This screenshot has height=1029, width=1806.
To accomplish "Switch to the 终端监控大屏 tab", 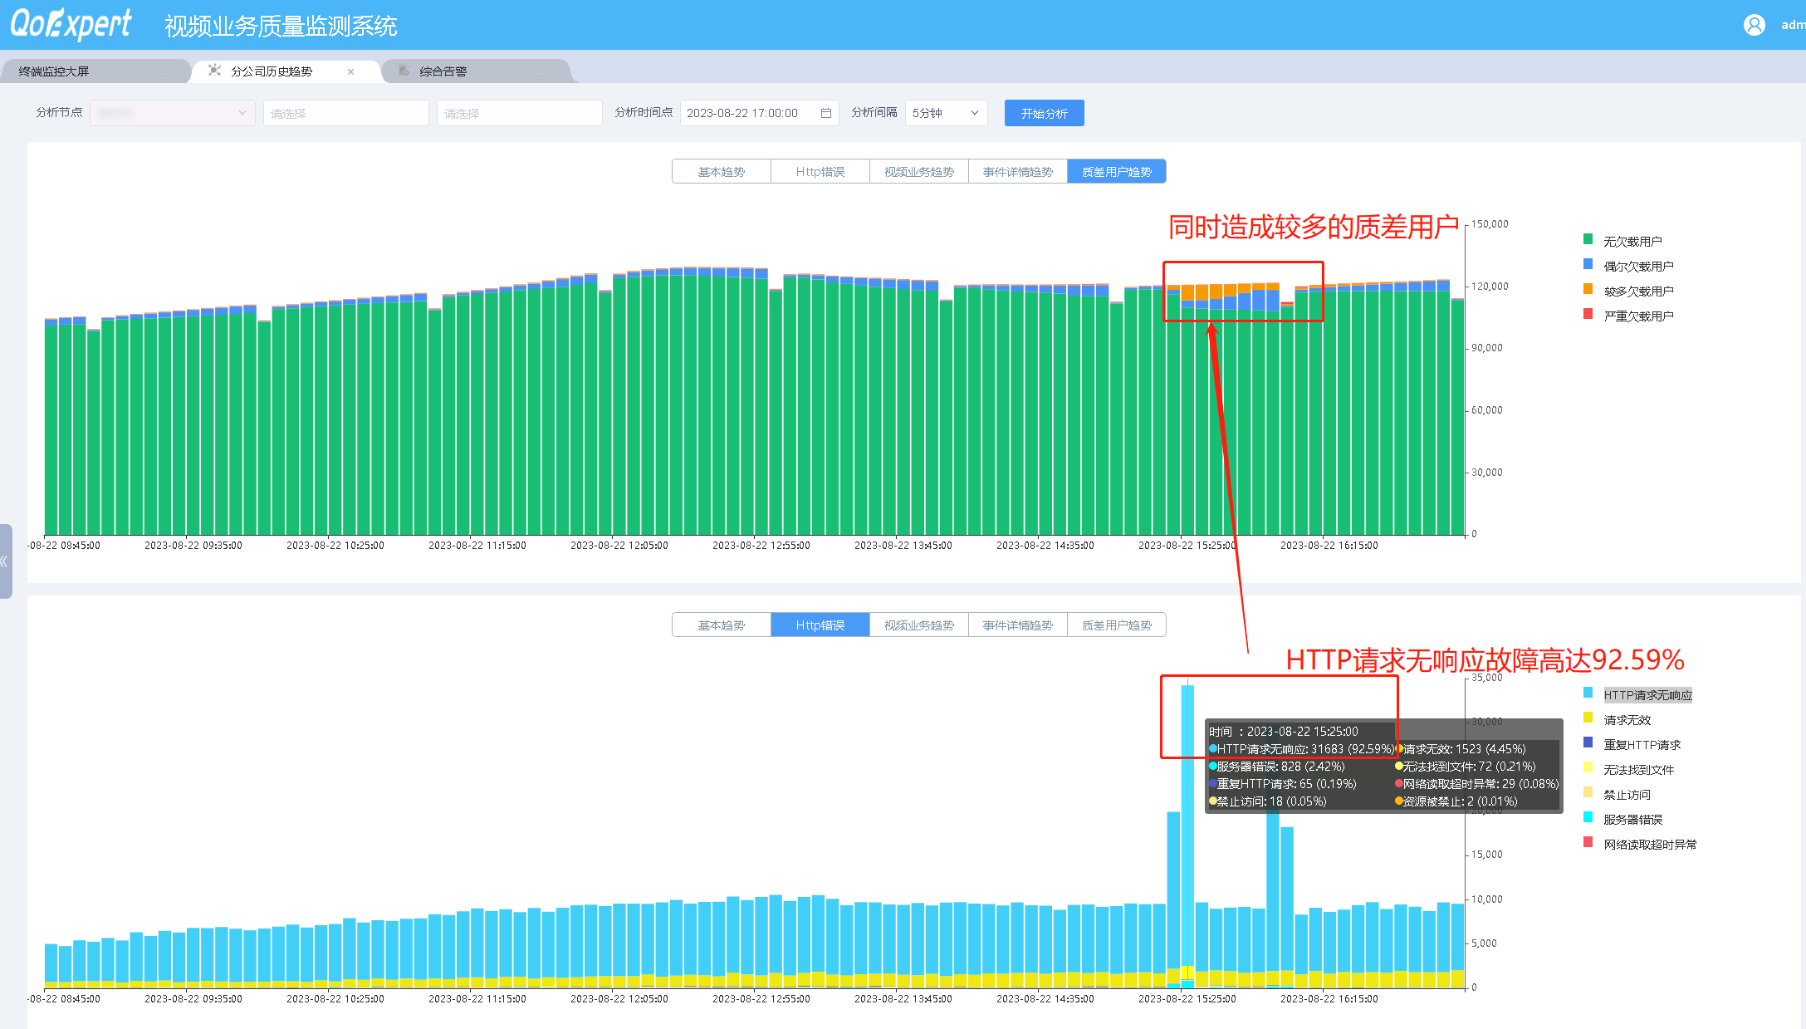I will click(x=54, y=71).
